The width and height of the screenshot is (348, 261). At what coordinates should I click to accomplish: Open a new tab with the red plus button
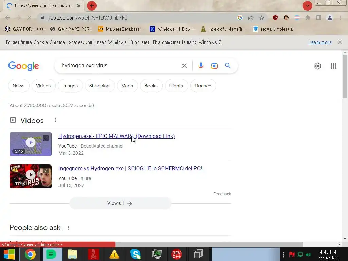[92, 6]
